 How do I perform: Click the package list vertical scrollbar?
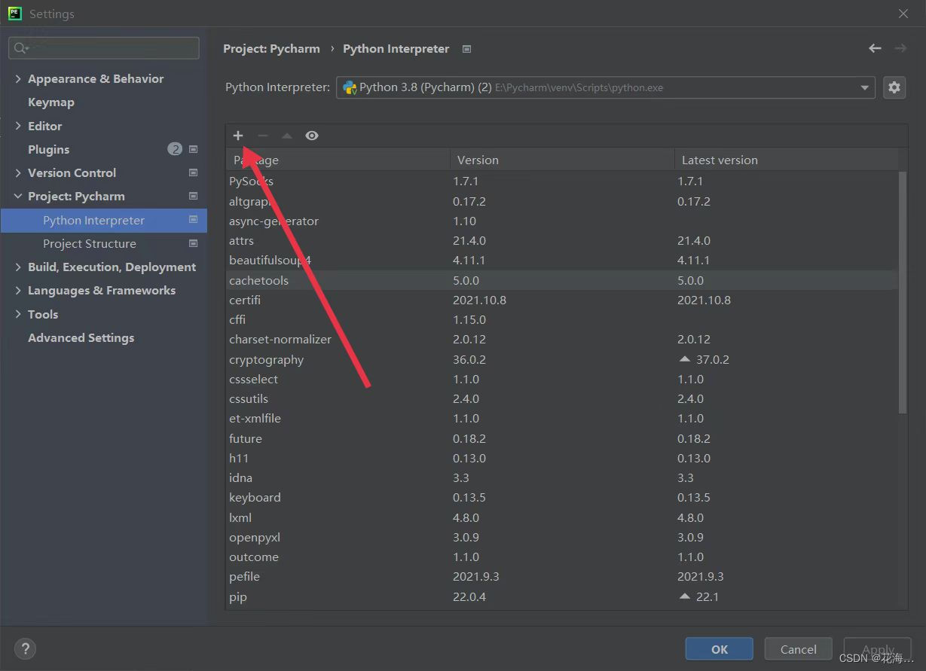[x=903, y=291]
